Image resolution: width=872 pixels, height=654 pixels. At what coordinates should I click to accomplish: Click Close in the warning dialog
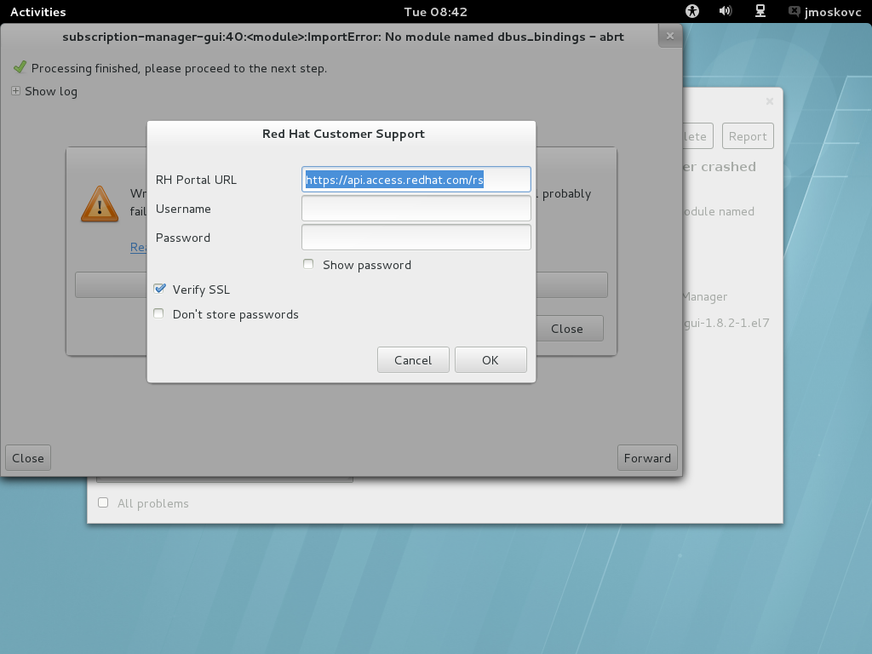pos(567,329)
